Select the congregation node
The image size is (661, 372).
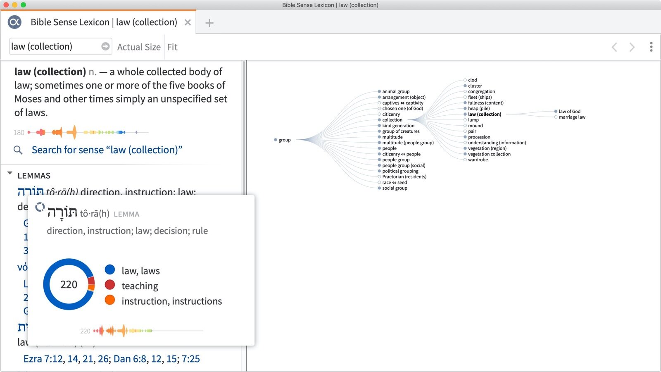[479, 91]
